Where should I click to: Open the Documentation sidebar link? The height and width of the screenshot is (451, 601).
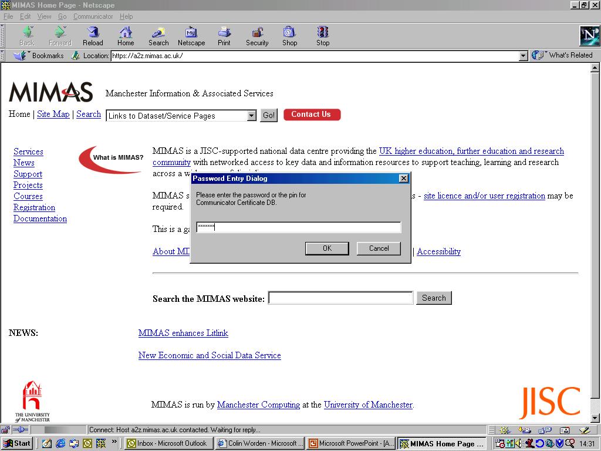(x=40, y=218)
